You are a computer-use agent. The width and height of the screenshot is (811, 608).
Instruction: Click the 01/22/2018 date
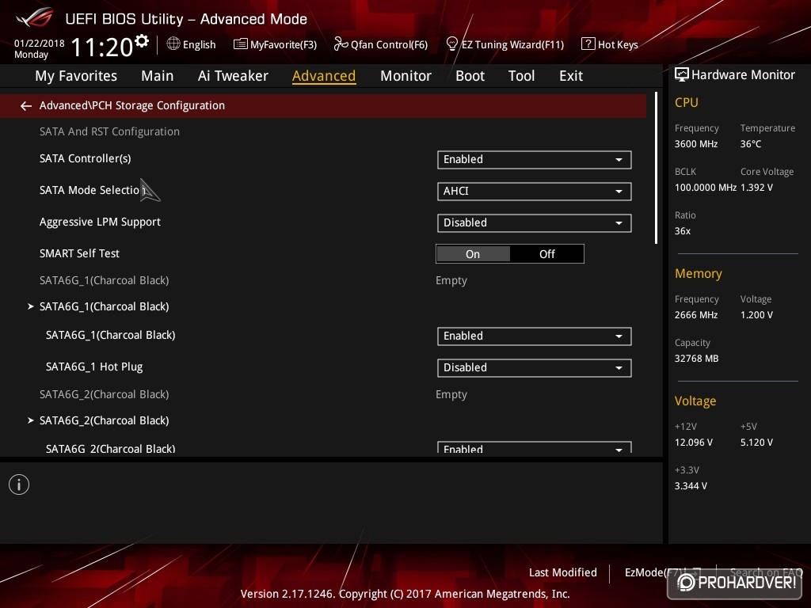pyautogui.click(x=40, y=43)
